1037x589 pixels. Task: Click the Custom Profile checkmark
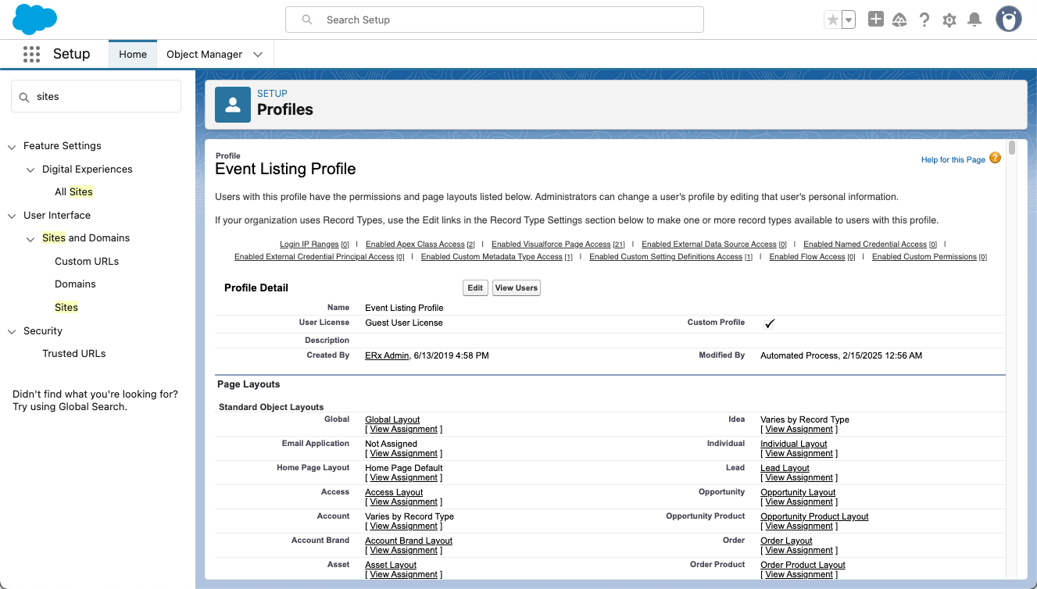point(770,323)
